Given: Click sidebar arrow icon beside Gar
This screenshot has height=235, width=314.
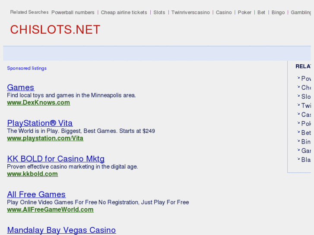Looking at the screenshot, I should (x=298, y=150).
